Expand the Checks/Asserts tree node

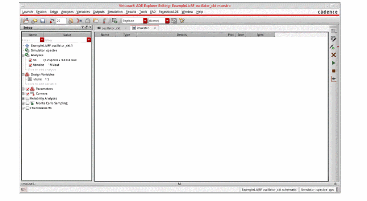click(23, 108)
